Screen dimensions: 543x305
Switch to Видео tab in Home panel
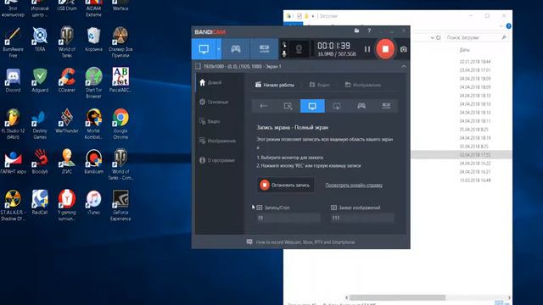pos(319,85)
